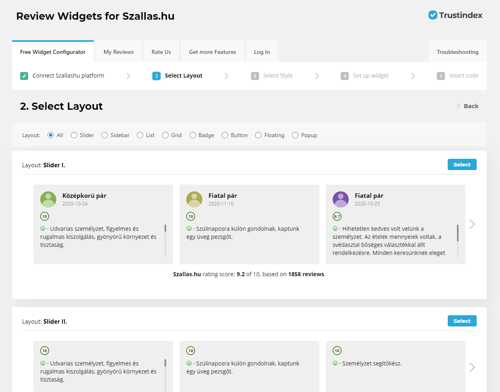Advance Slider II with next arrow
Viewport: 500px width, 392px height.
pyautogui.click(x=473, y=367)
